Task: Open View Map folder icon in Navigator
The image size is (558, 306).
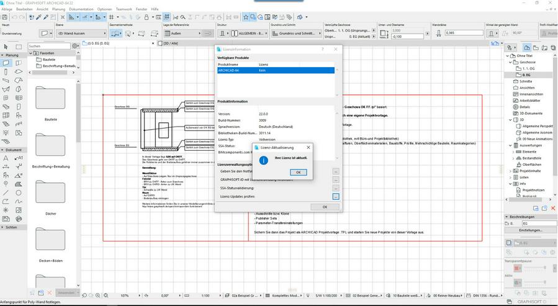Action: [x=536, y=47]
